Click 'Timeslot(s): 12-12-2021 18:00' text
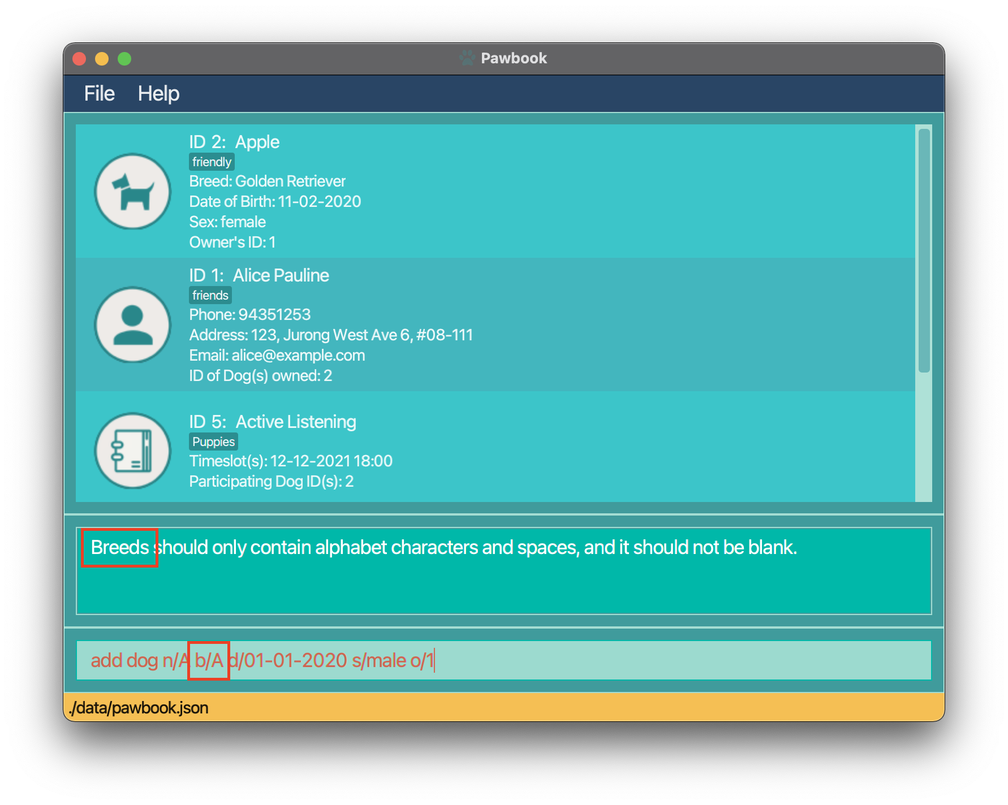 291,461
